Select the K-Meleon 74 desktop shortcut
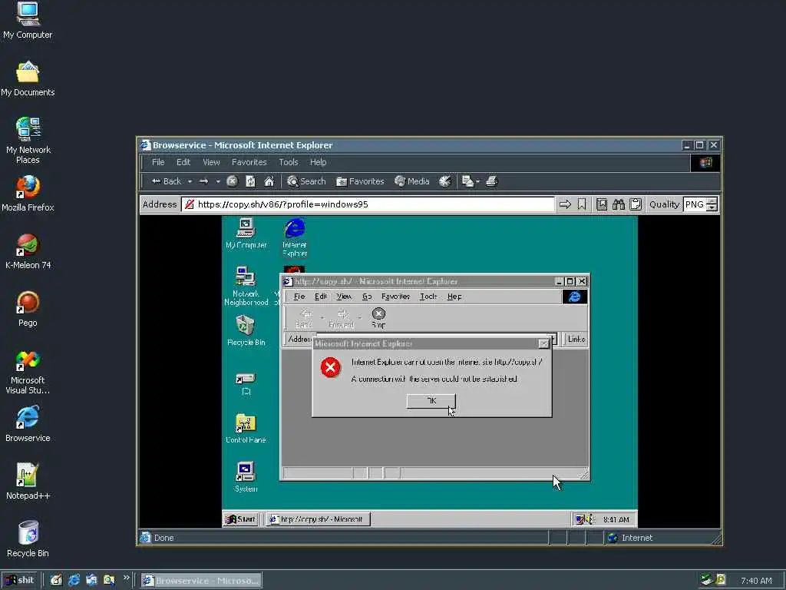The image size is (786, 590). (x=28, y=251)
